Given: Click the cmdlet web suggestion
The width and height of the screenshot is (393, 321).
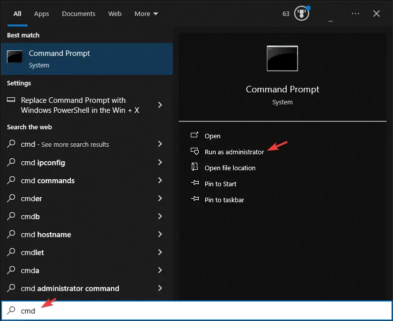Looking at the screenshot, I should tap(87, 252).
